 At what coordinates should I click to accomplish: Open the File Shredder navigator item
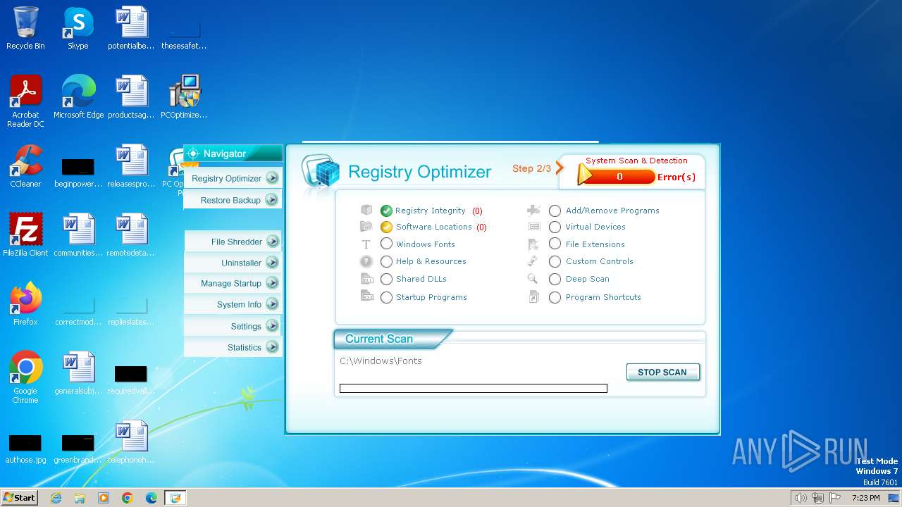[x=233, y=242]
